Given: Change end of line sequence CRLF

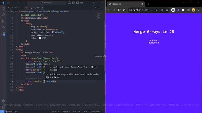Looking at the screenshot, I should point(80,112).
